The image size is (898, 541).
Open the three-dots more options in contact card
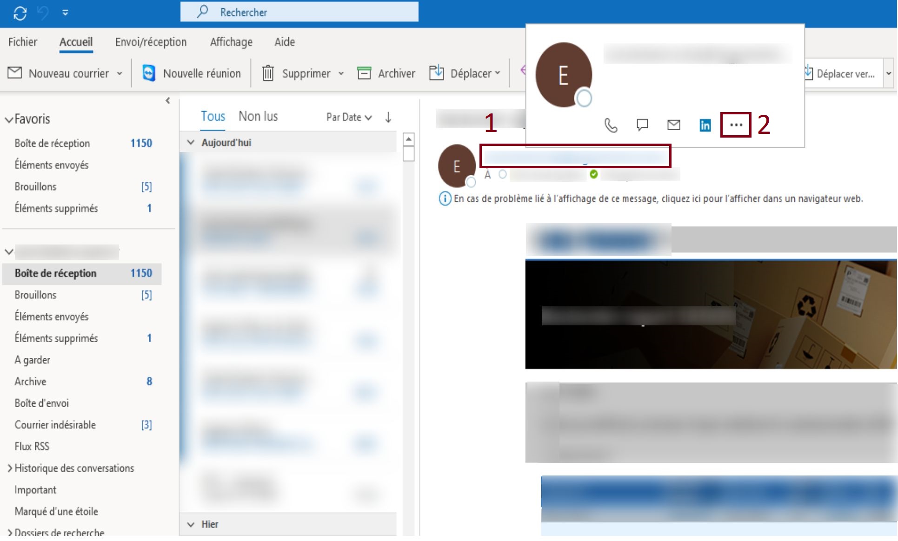pyautogui.click(x=736, y=125)
